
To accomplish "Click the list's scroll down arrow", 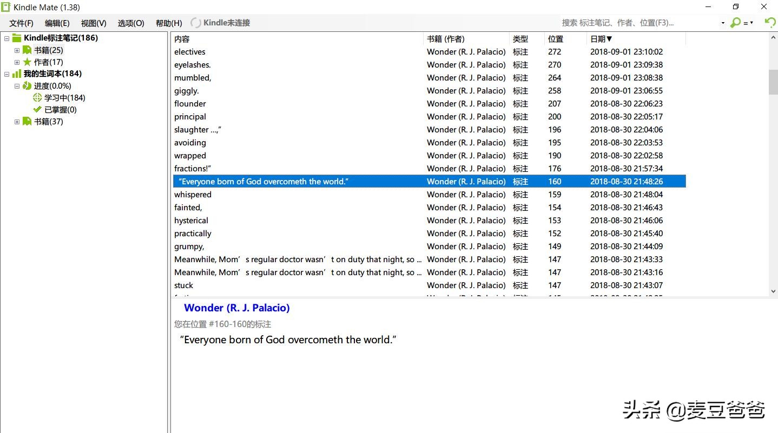I will coord(773,291).
